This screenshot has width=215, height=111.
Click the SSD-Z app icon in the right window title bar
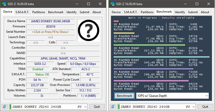tap(113, 4)
